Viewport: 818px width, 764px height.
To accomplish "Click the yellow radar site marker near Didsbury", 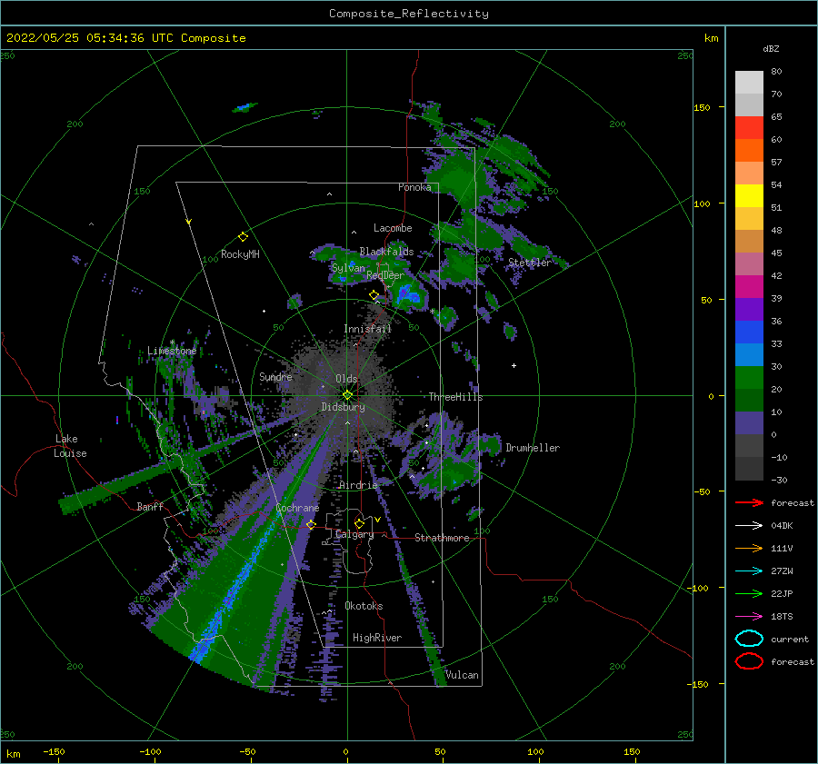I will point(347,395).
